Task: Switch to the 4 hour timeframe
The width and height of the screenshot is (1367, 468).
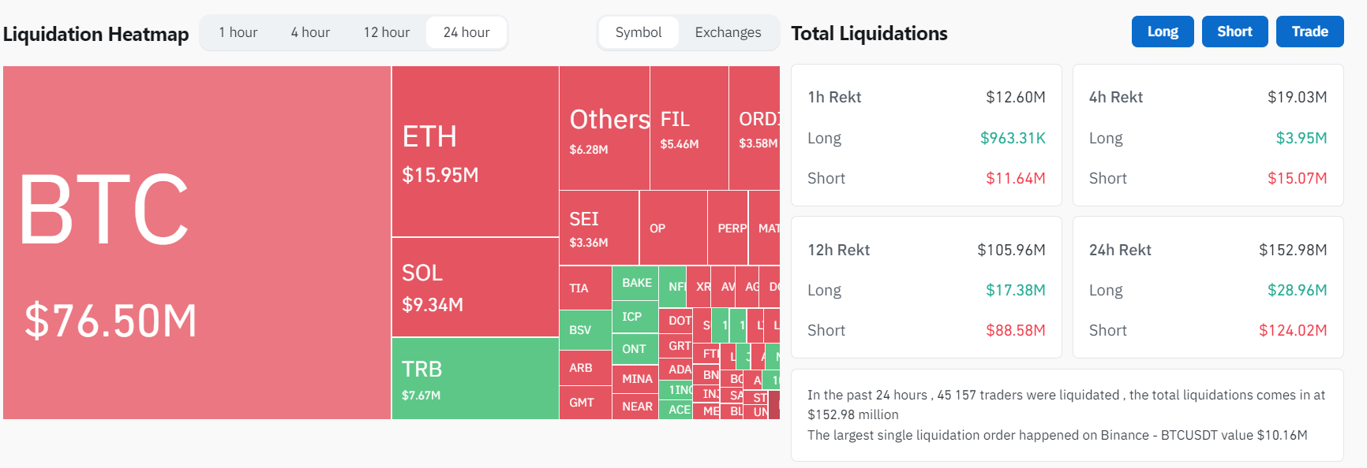Action: pyautogui.click(x=310, y=32)
